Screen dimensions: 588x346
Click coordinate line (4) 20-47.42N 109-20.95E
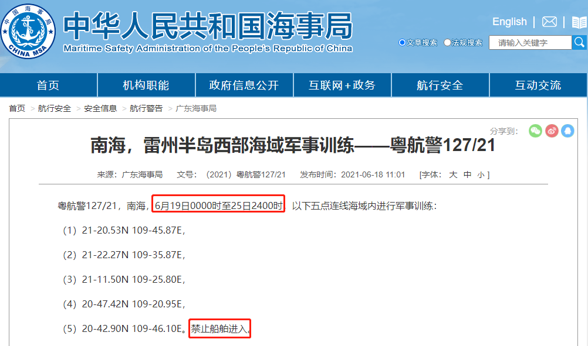[124, 304]
